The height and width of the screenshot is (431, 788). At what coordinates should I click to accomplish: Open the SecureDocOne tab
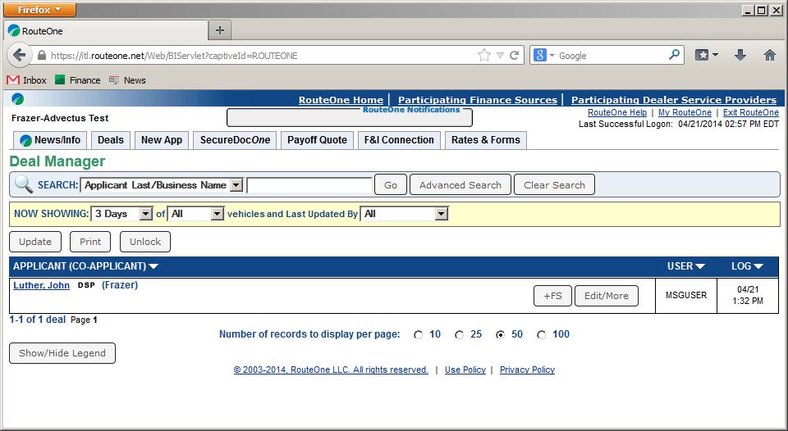click(235, 140)
